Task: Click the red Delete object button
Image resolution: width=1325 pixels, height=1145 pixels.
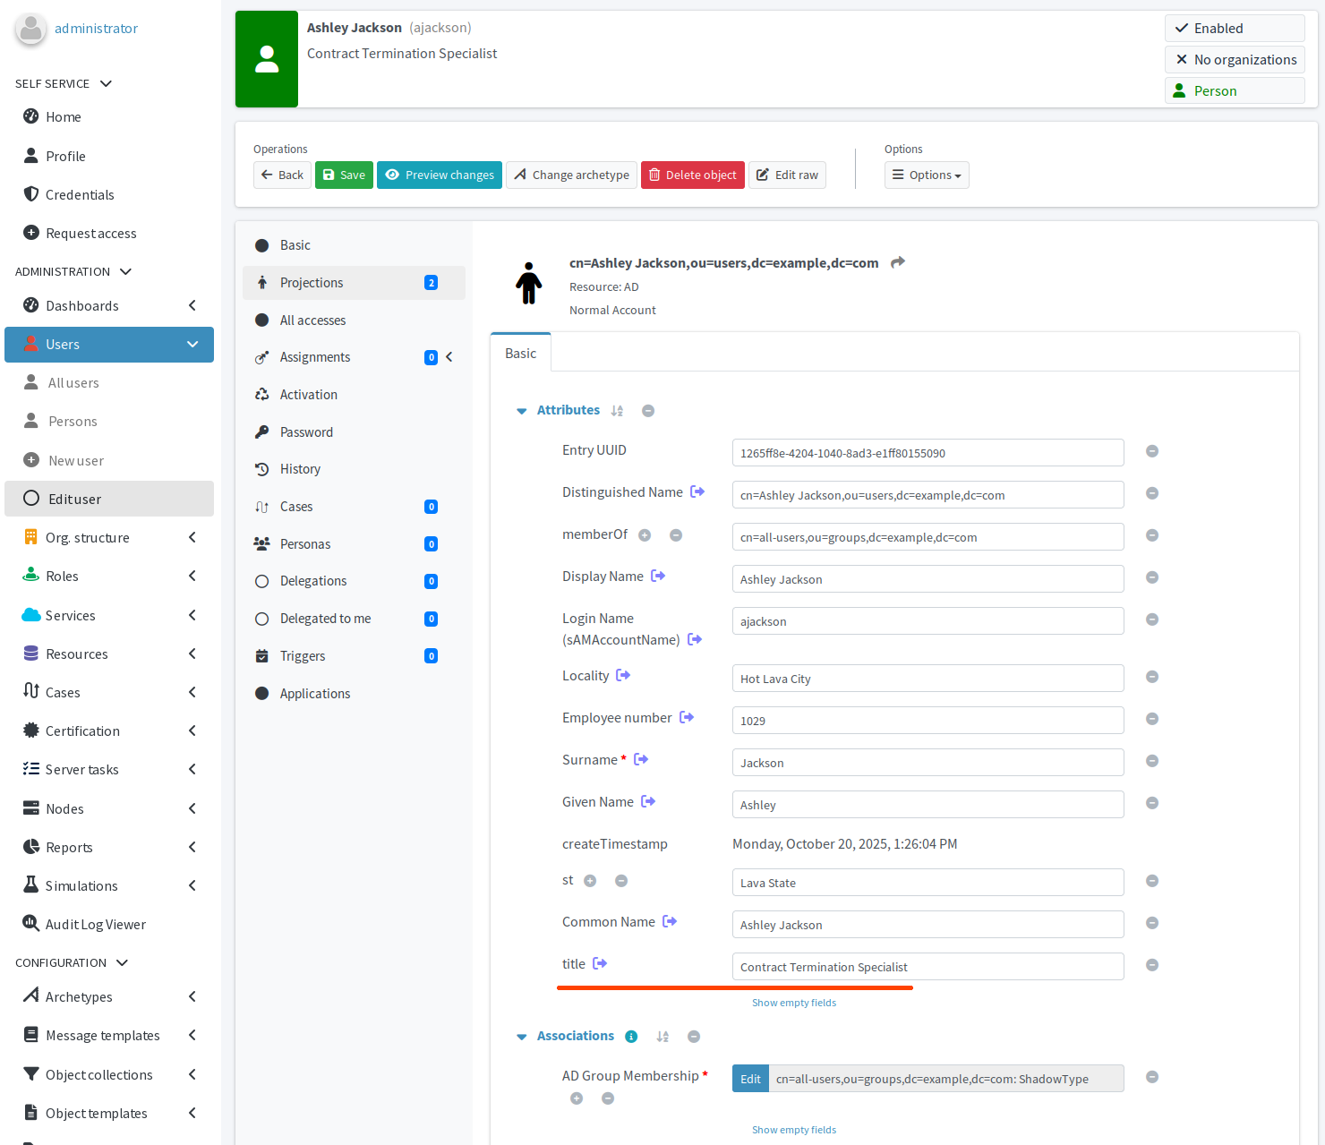Action: coord(692,175)
